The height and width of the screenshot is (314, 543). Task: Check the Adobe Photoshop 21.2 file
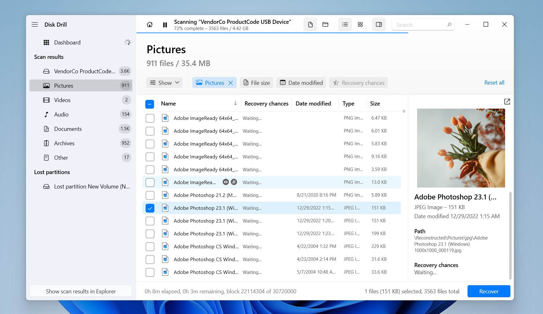pos(150,195)
